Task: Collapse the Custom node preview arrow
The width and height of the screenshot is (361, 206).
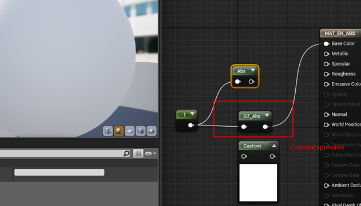Action: click(x=274, y=146)
